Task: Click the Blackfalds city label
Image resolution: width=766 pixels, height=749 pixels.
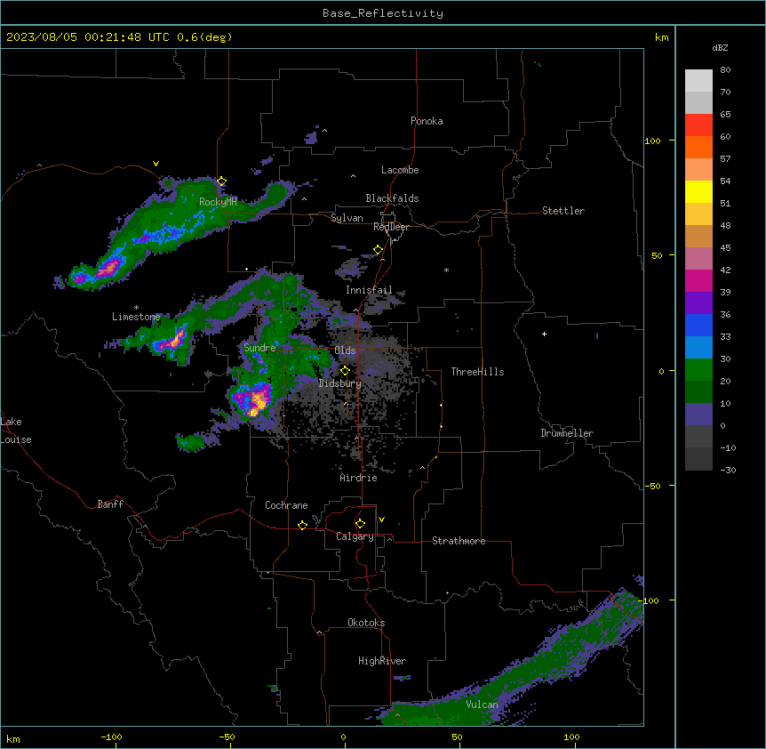Action: (x=392, y=198)
